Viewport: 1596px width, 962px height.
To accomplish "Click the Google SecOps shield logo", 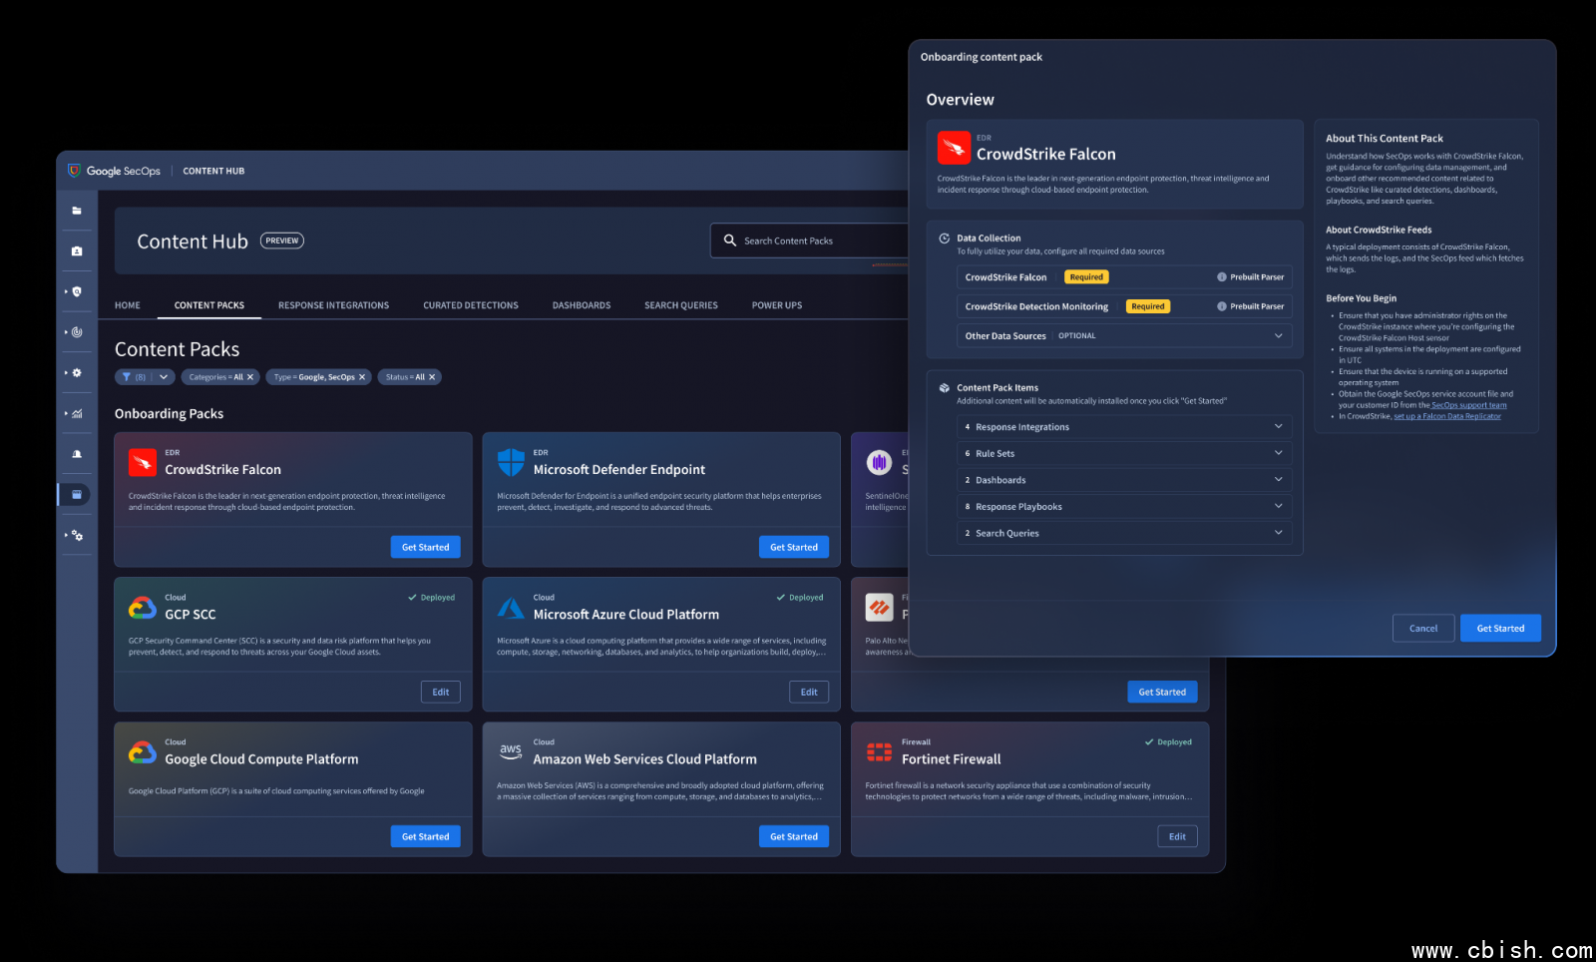I will tap(74, 171).
